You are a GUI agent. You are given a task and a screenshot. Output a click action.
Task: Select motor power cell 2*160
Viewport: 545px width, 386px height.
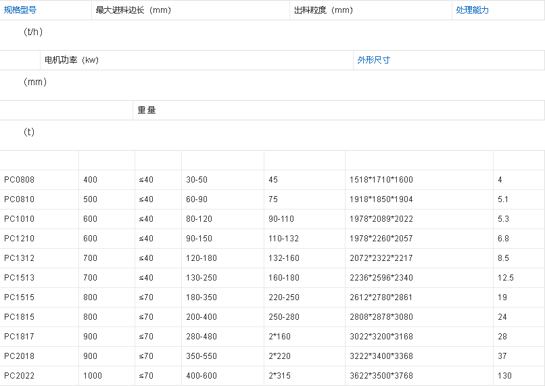(279, 337)
